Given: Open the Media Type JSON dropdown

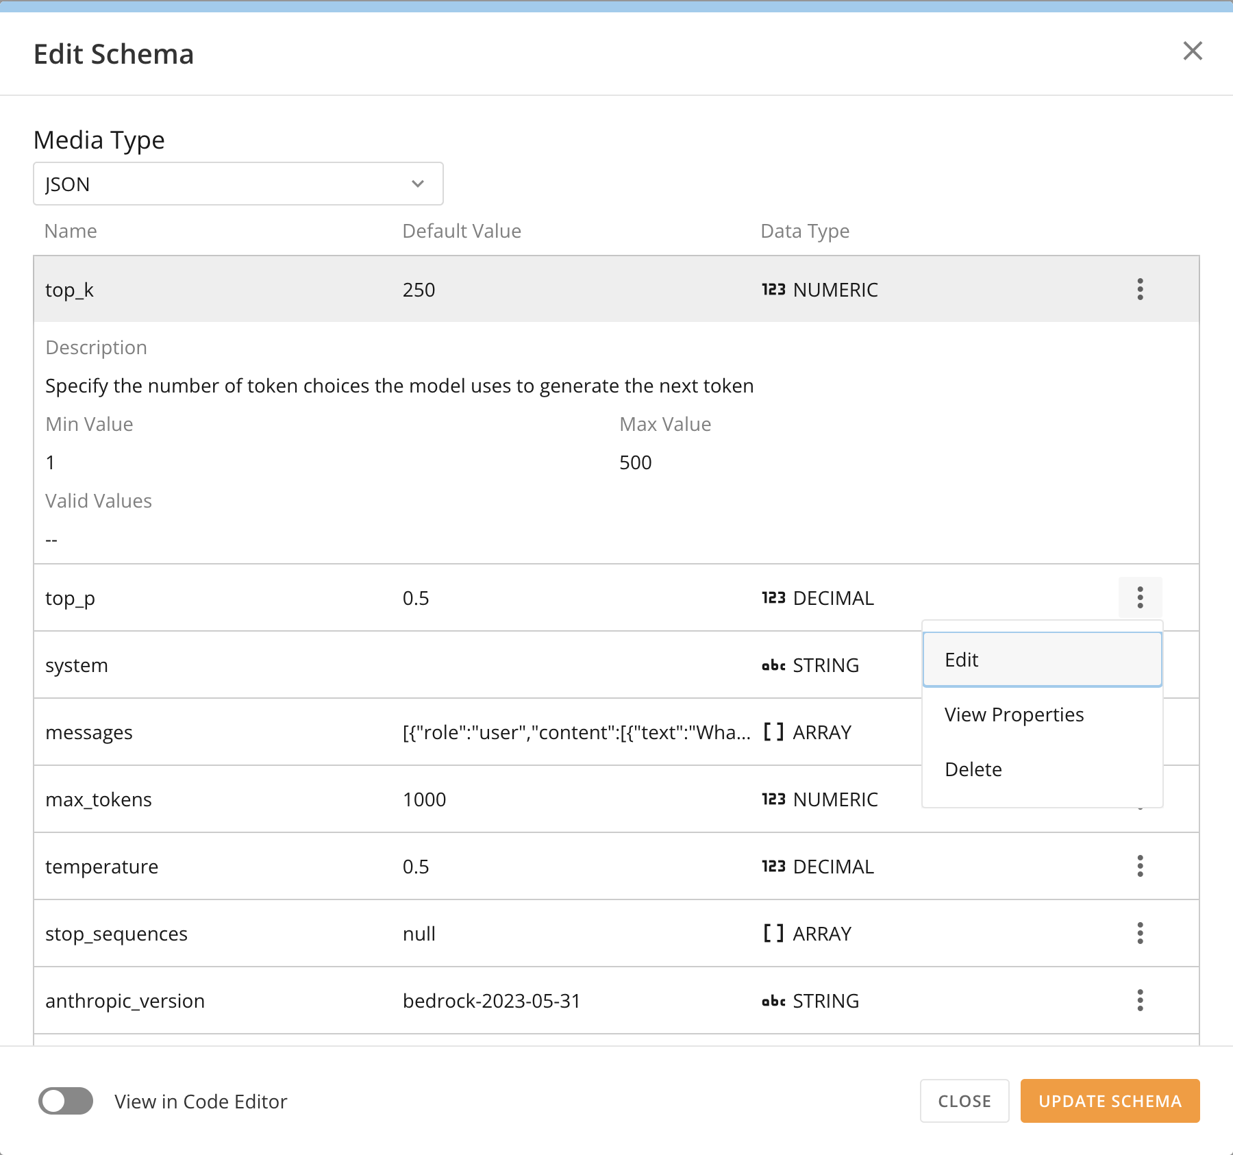Looking at the screenshot, I should pos(238,184).
